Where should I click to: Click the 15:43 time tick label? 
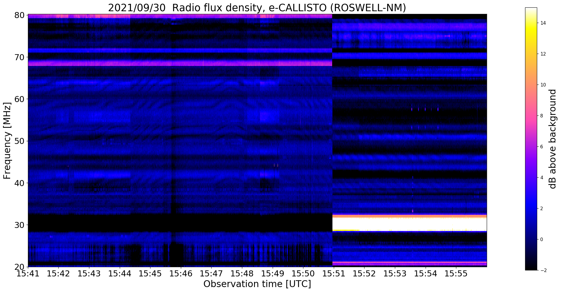tap(89, 274)
